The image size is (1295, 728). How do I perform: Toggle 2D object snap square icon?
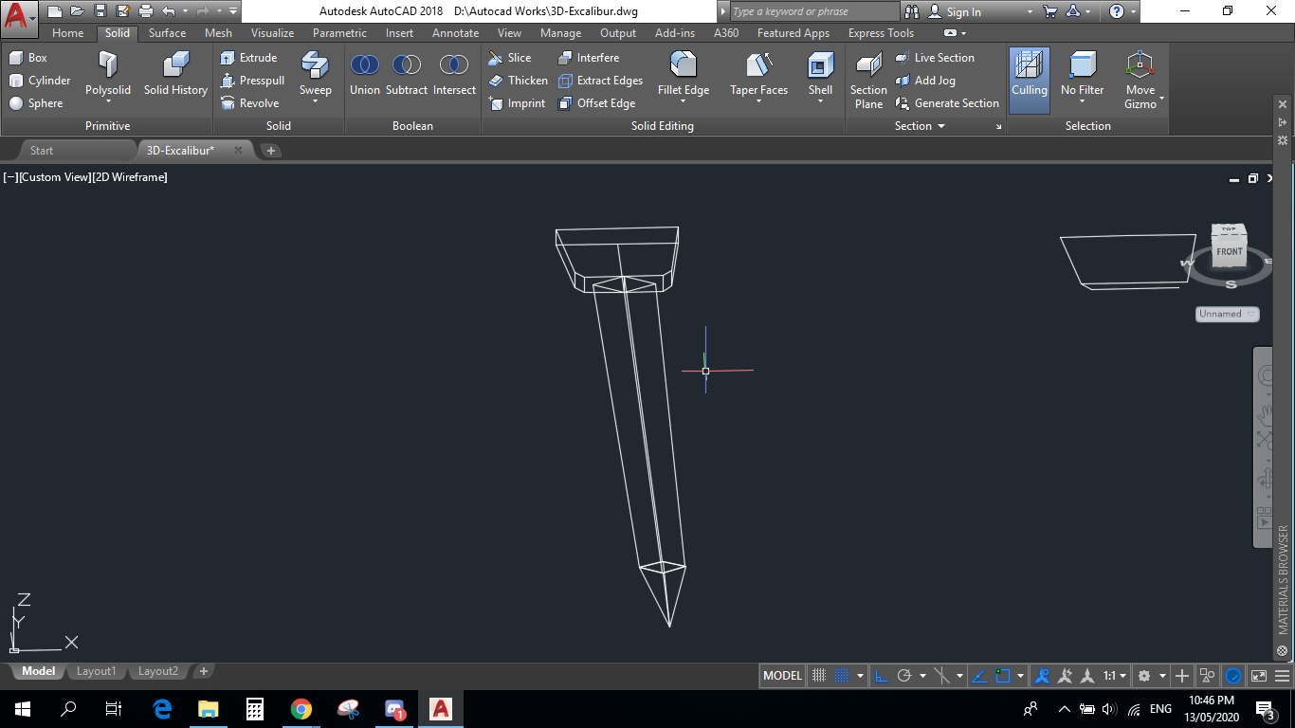click(x=1003, y=676)
